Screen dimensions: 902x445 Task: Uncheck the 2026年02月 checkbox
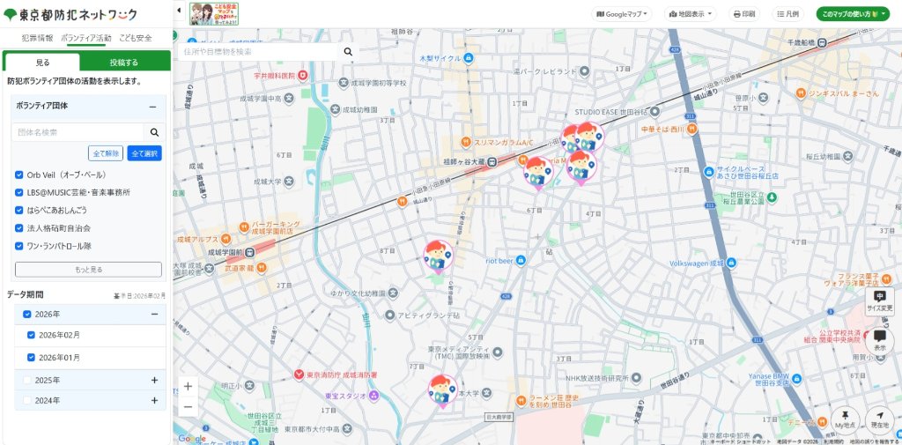pyautogui.click(x=32, y=335)
